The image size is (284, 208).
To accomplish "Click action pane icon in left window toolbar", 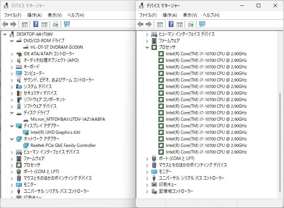I will [x=44, y=24].
